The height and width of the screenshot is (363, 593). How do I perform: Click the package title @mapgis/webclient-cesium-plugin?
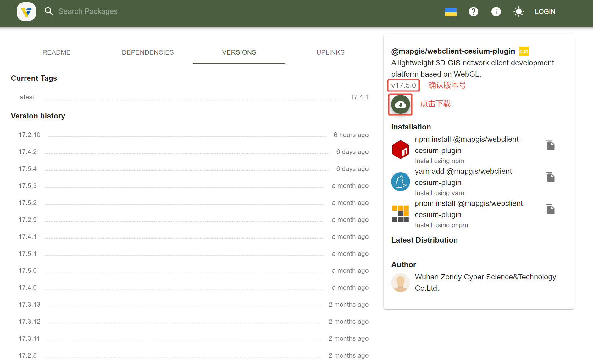click(453, 51)
